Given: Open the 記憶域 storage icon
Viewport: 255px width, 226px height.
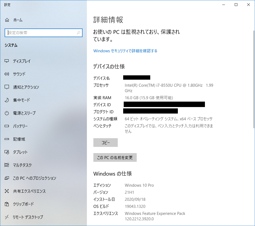Looking at the screenshot, I should click(7, 139).
